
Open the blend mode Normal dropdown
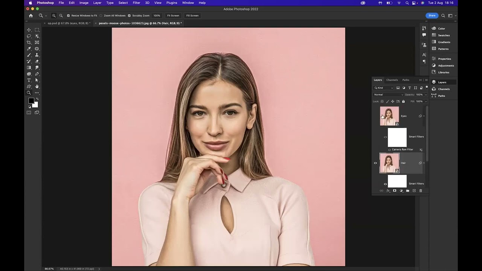(389, 95)
